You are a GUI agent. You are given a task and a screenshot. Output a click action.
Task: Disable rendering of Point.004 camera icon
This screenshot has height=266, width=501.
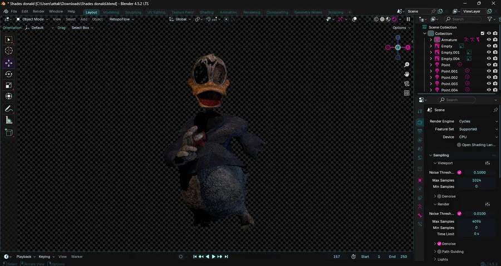(x=495, y=90)
